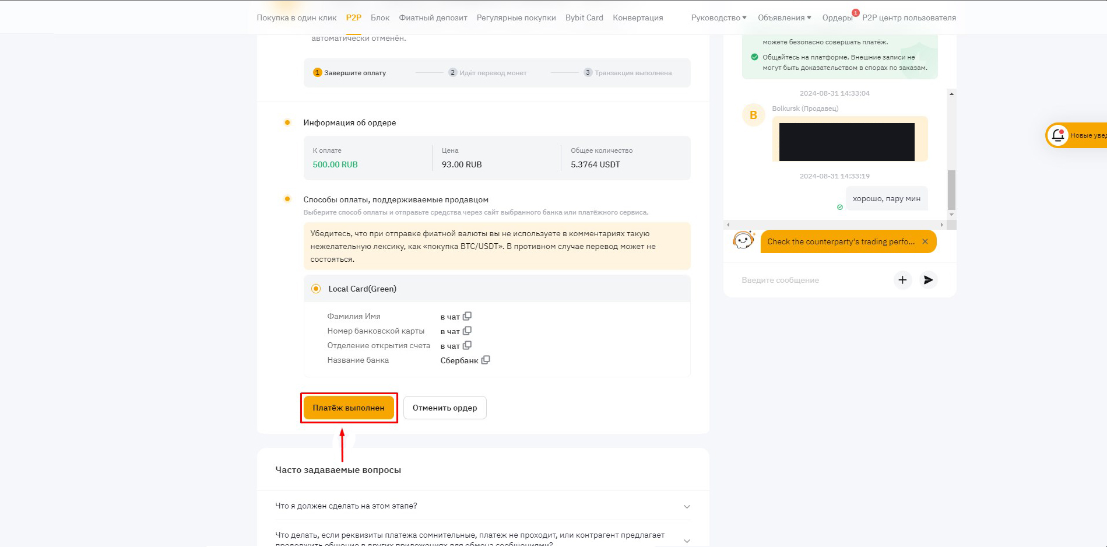This screenshot has width=1107, height=547.
Task: Copy the Фамилия Имя value
Action: click(x=467, y=316)
